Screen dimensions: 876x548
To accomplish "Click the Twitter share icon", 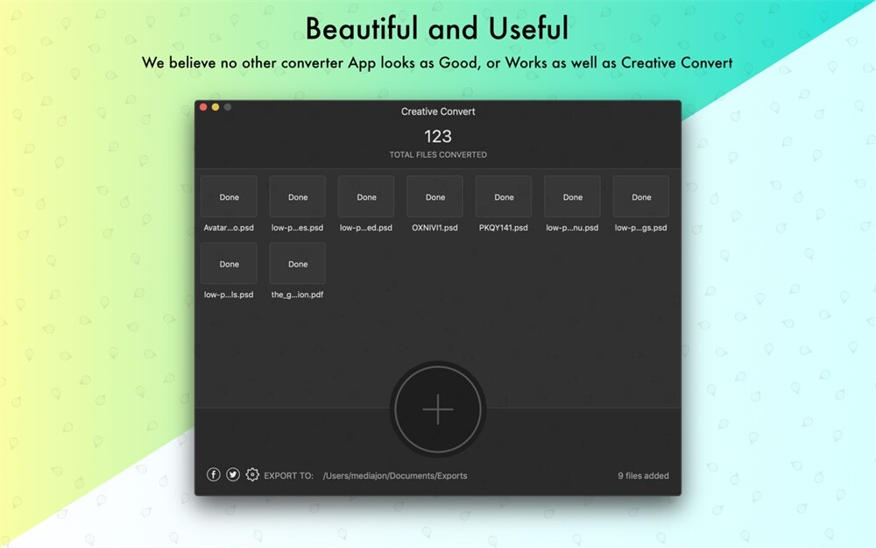I will pos(233,474).
